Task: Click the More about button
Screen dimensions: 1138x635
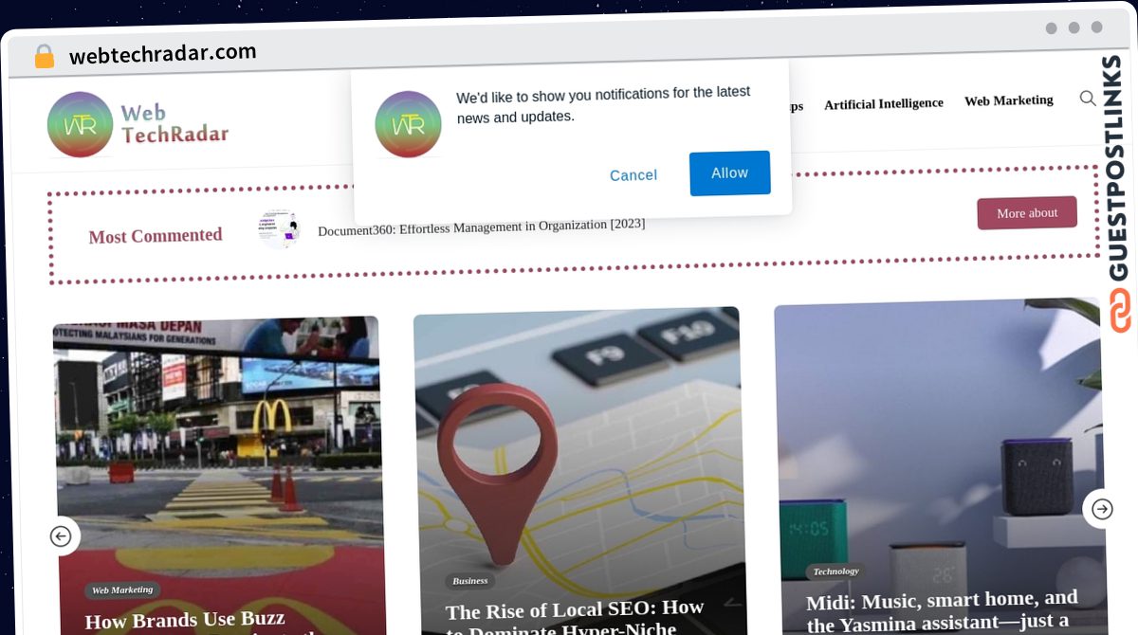Action: click(1027, 213)
